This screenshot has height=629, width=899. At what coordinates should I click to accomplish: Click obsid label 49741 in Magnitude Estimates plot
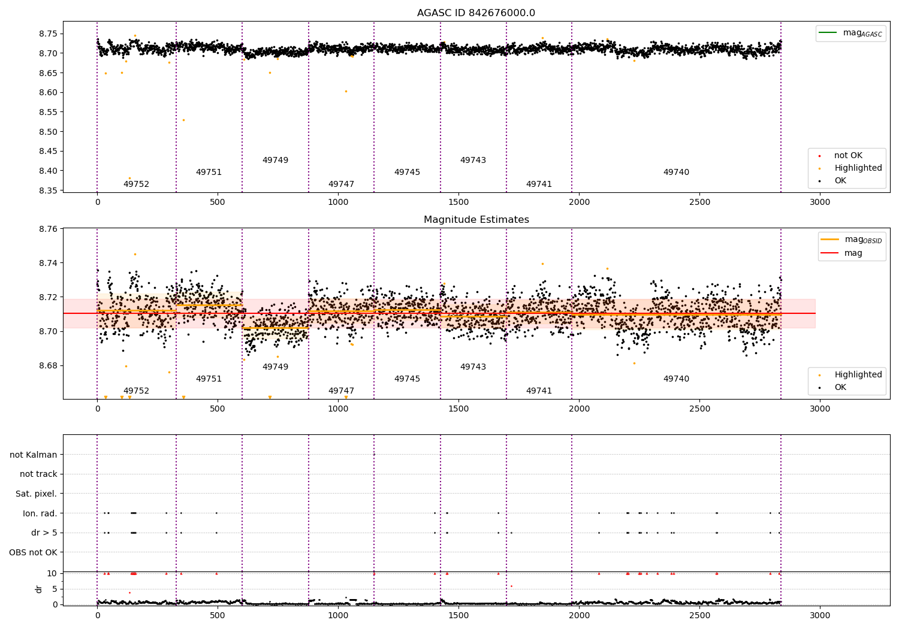click(x=539, y=391)
